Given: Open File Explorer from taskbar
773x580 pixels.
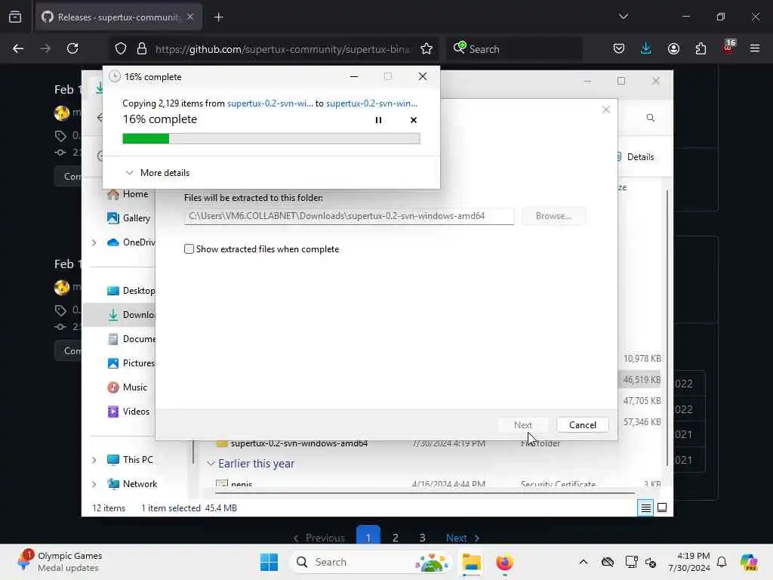Looking at the screenshot, I should coord(471,562).
